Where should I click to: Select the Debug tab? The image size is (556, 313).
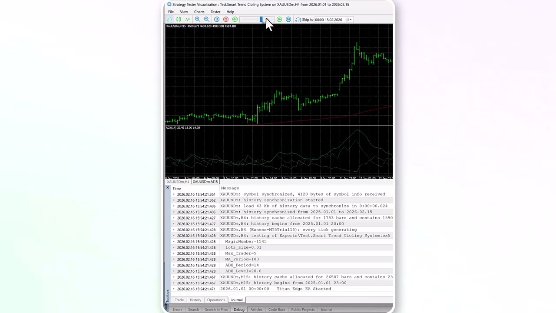239,310
